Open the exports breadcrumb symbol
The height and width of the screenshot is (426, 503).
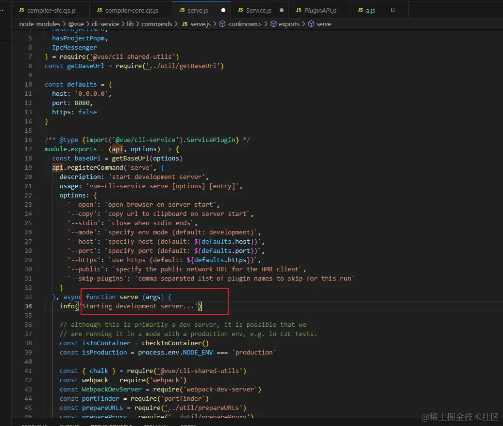pos(289,24)
